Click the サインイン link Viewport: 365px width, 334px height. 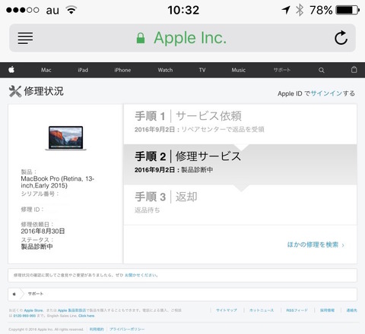(326, 93)
